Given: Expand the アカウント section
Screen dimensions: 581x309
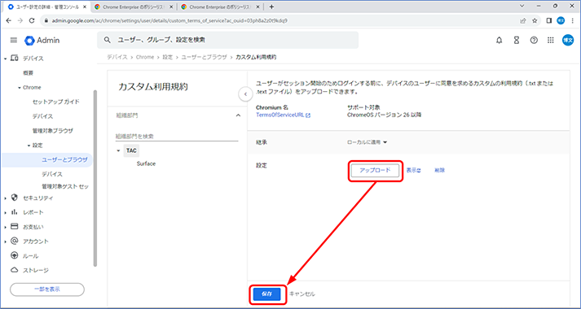Looking at the screenshot, I should 5,242.
